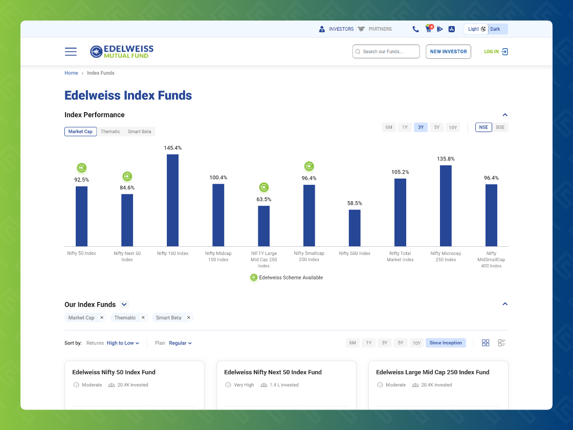
Task: Click Edelweiss scheme badge above Smallcap 250 bar
Action: [309, 166]
